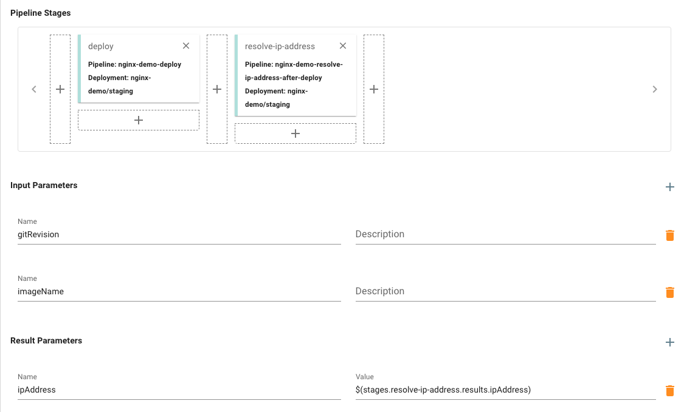The width and height of the screenshot is (684, 412).
Task: Click the gitRevision description field
Action: [505, 234]
